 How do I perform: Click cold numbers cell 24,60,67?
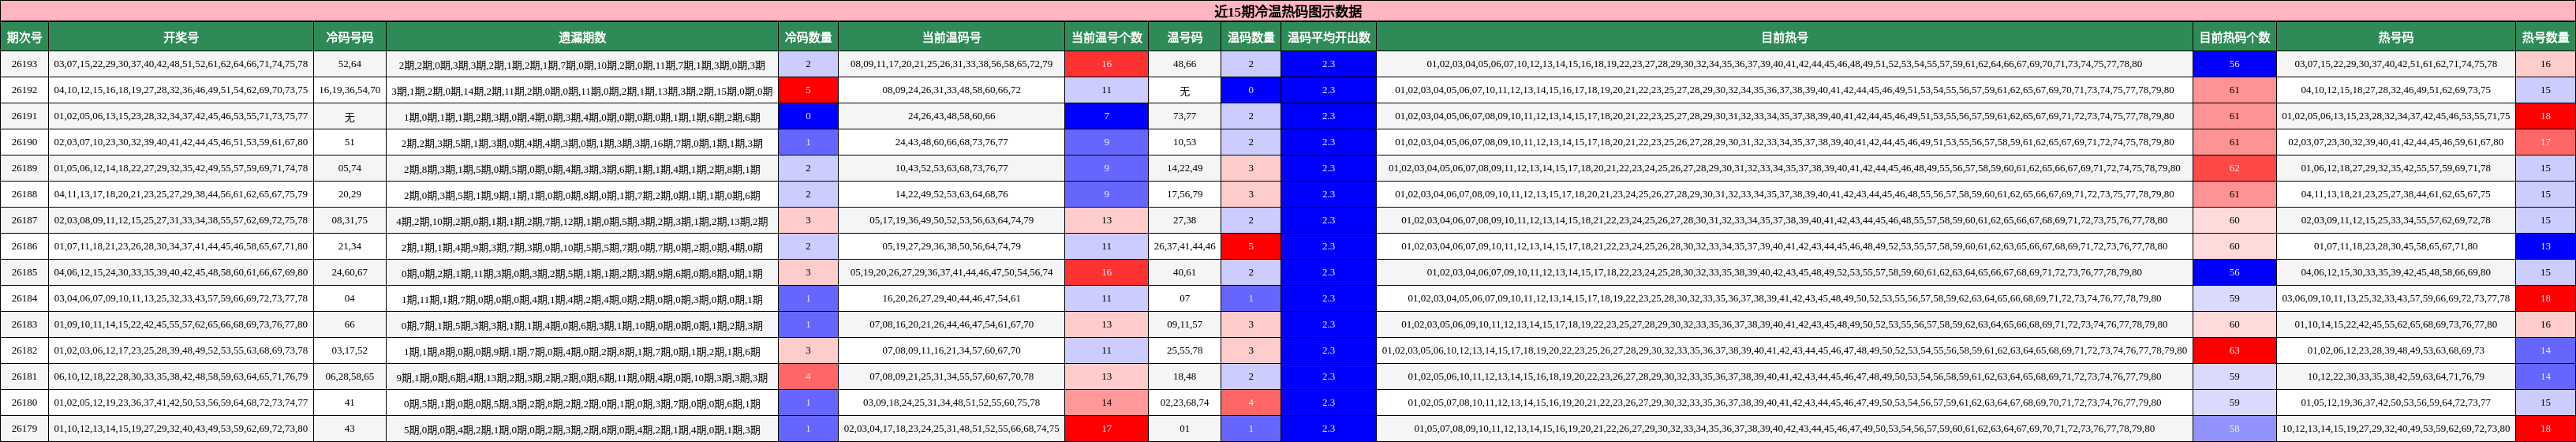pyautogui.click(x=350, y=272)
